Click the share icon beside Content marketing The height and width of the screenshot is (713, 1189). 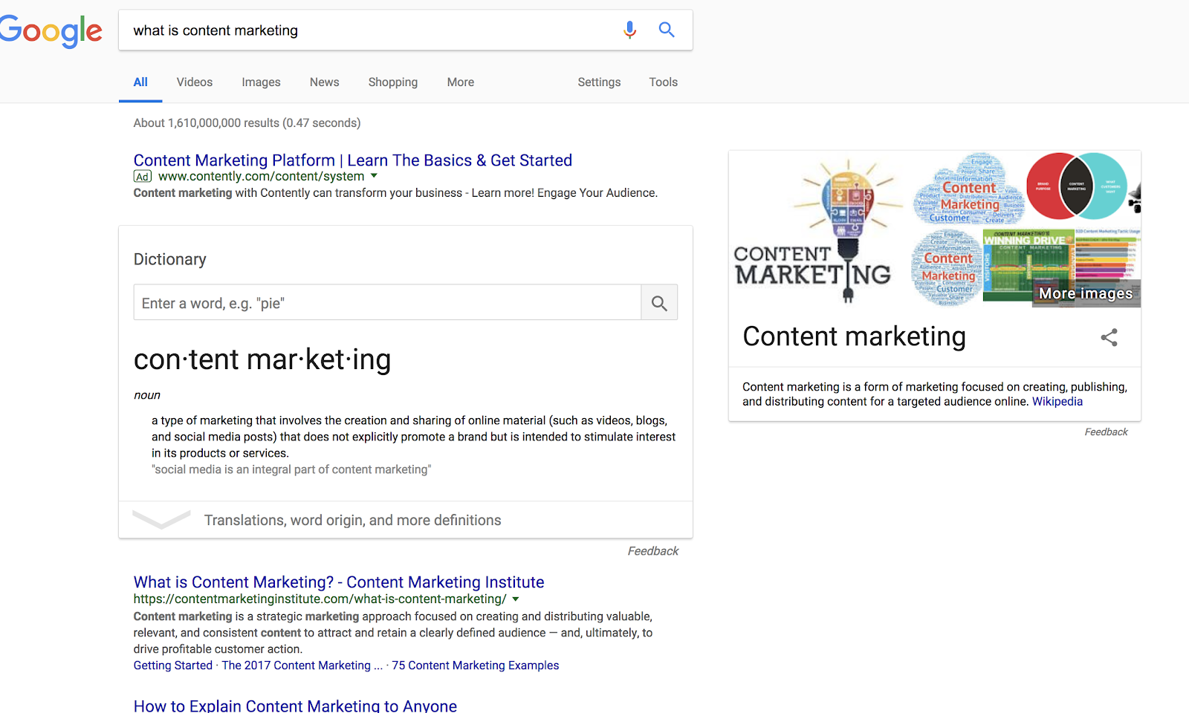click(1109, 338)
